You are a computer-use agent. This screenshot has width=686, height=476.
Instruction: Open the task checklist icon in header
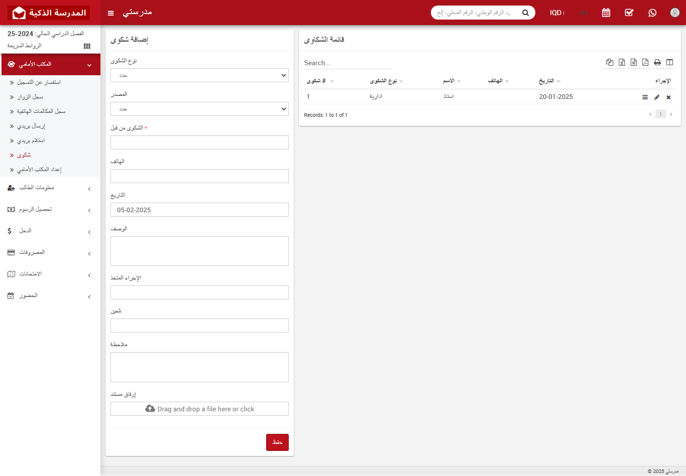pos(629,13)
